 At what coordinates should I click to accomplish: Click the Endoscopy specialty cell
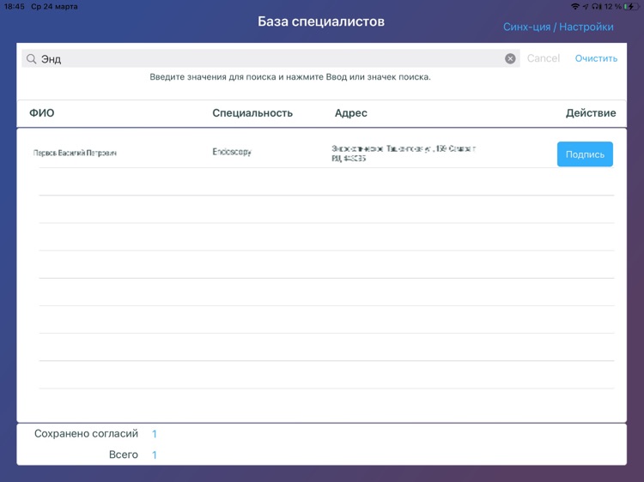coord(232,152)
